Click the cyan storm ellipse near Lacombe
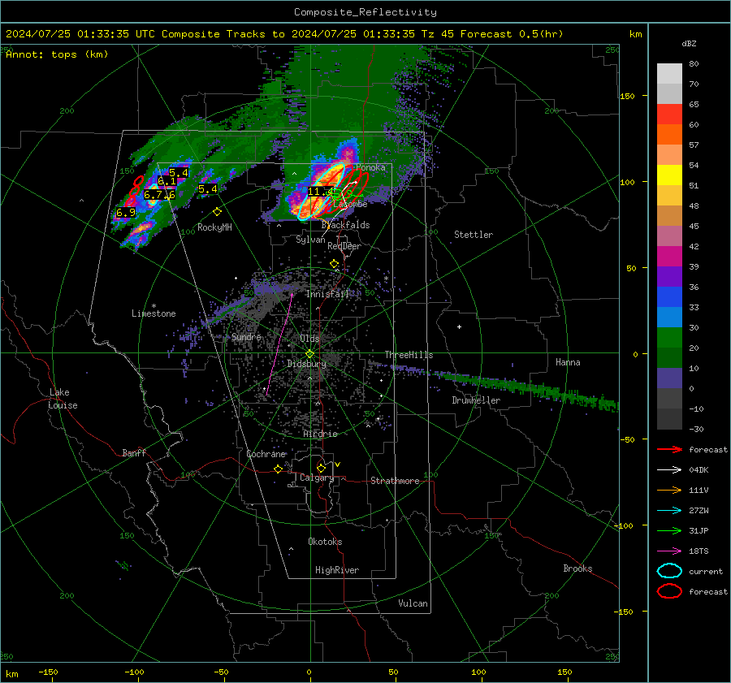 (x=321, y=192)
